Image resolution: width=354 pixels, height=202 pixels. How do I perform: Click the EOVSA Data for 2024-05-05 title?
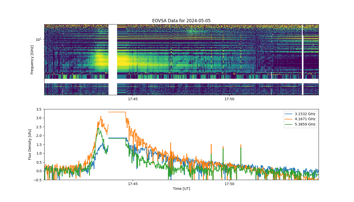[x=181, y=21]
